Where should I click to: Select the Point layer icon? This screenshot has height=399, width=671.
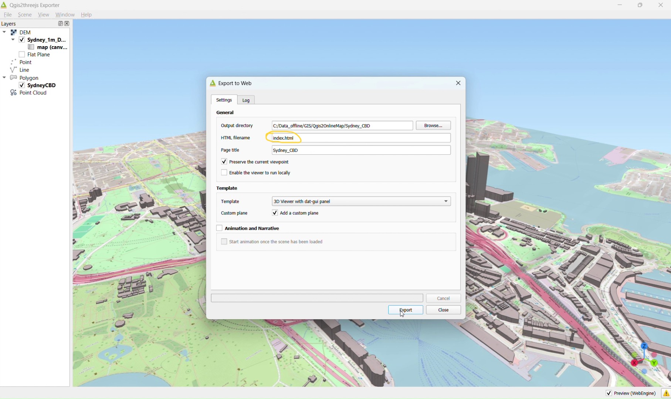pos(13,62)
